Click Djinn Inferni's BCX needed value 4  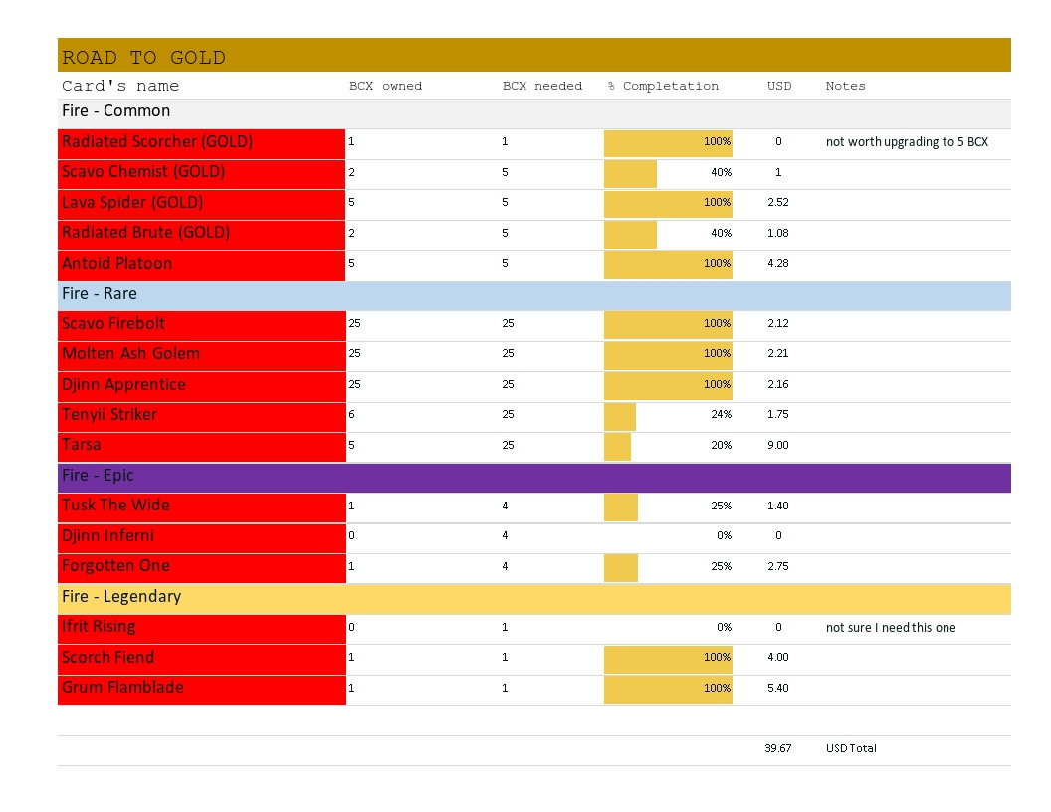pyautogui.click(x=505, y=536)
